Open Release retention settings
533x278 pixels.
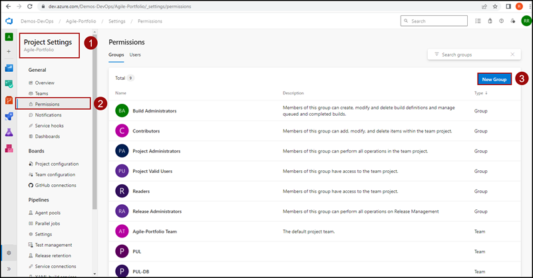[53, 255]
